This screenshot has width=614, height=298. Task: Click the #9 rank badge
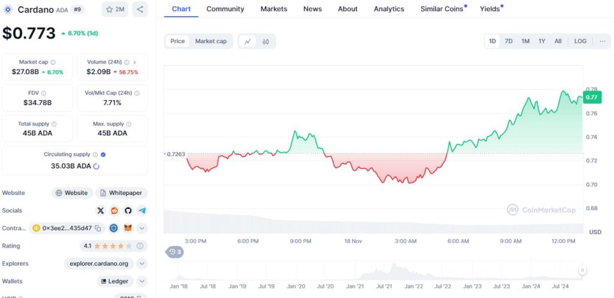[x=77, y=10]
